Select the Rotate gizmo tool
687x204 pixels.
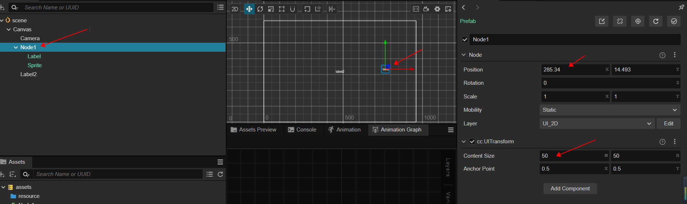(260, 9)
